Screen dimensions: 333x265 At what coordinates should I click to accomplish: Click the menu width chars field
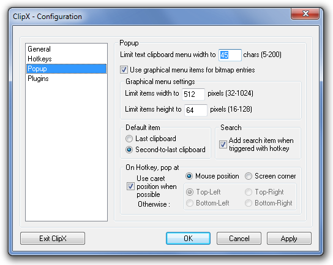tap(230, 55)
